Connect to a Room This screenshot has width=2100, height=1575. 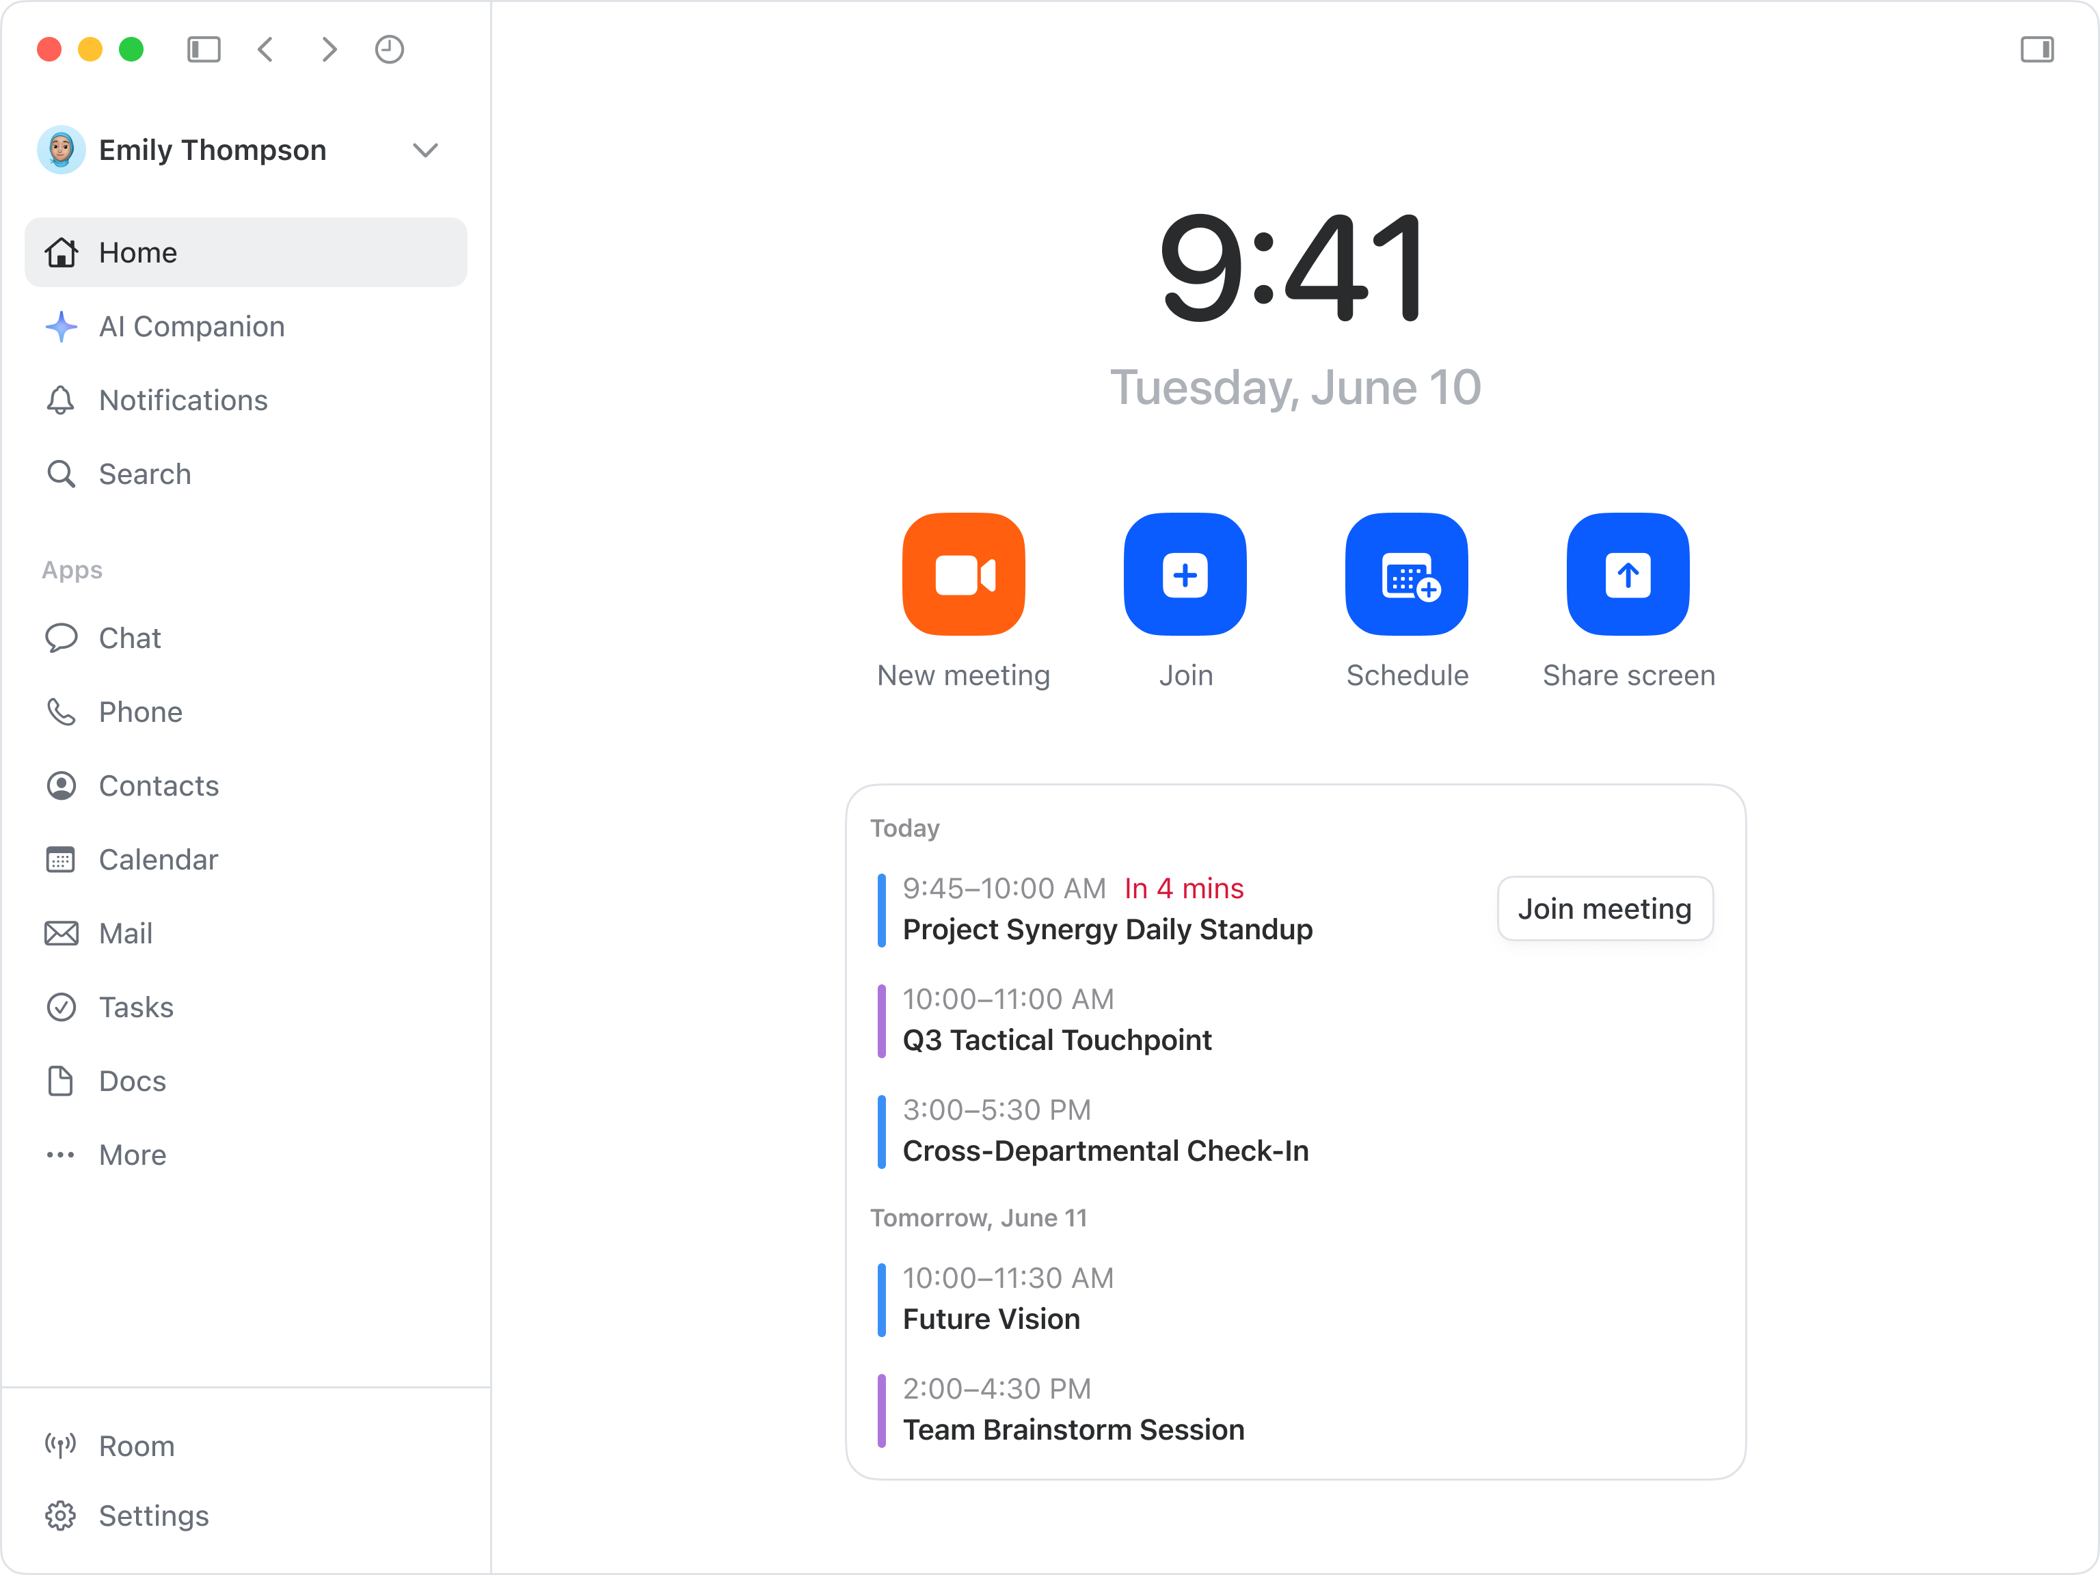click(136, 1446)
